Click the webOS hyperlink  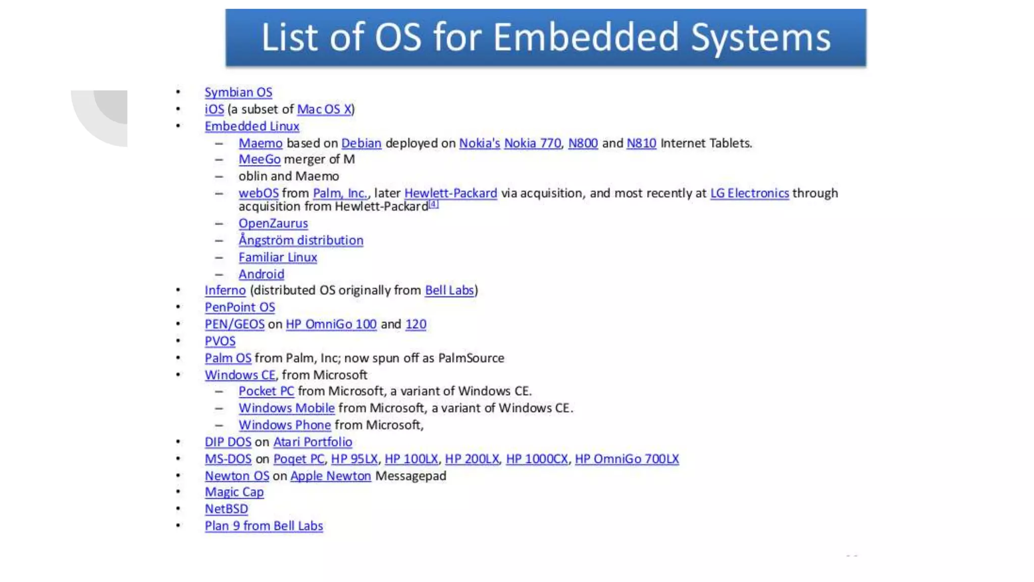point(258,193)
